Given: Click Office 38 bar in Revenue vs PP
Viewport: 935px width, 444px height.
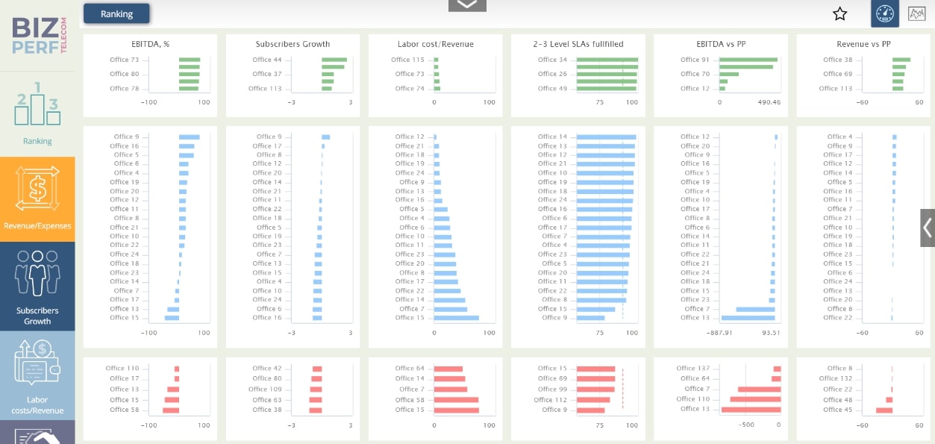Looking at the screenshot, I should click(901, 60).
